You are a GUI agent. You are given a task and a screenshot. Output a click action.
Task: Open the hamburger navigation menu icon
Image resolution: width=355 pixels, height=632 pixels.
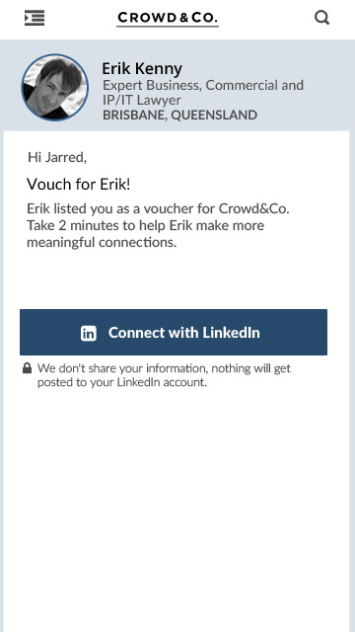[35, 18]
